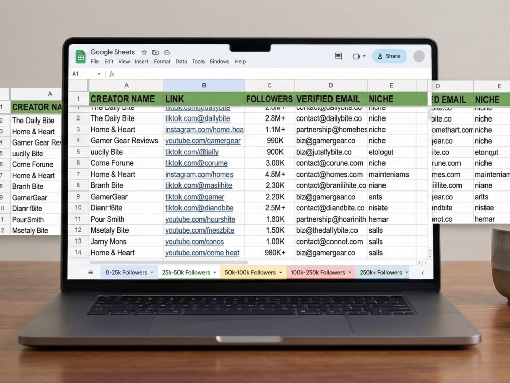The height and width of the screenshot is (383, 510).
Task: Click the mainteniams niche cell on laptop
Action: (391, 175)
